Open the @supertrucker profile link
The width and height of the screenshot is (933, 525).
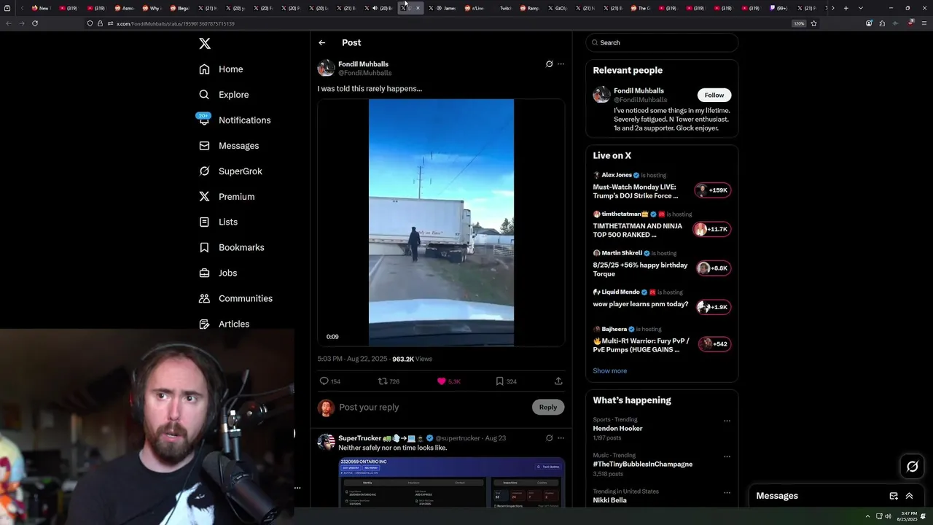coord(458,438)
